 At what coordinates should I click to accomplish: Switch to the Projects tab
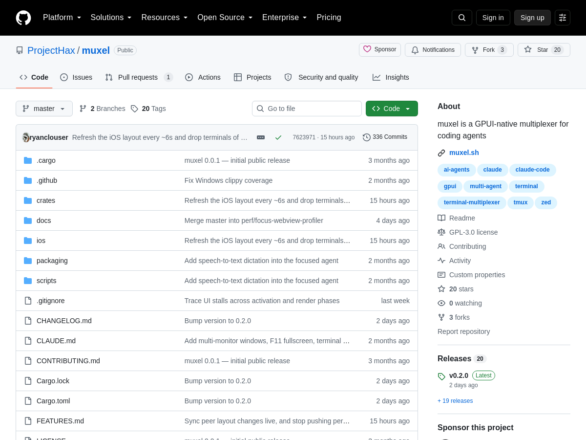(252, 77)
